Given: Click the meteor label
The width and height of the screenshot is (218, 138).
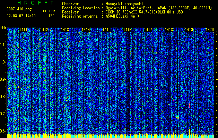Looking at the screenshot, I should pyautogui.click(x=49, y=11).
